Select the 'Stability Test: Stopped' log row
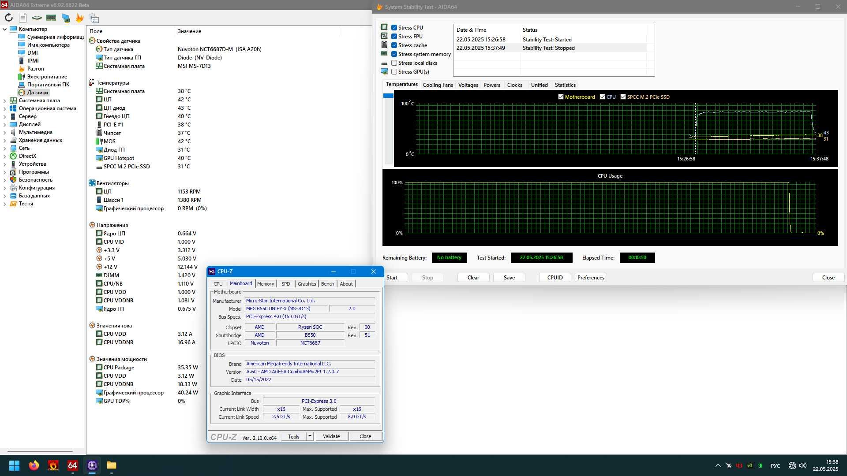Screen dimensions: 847x476 (551, 48)
